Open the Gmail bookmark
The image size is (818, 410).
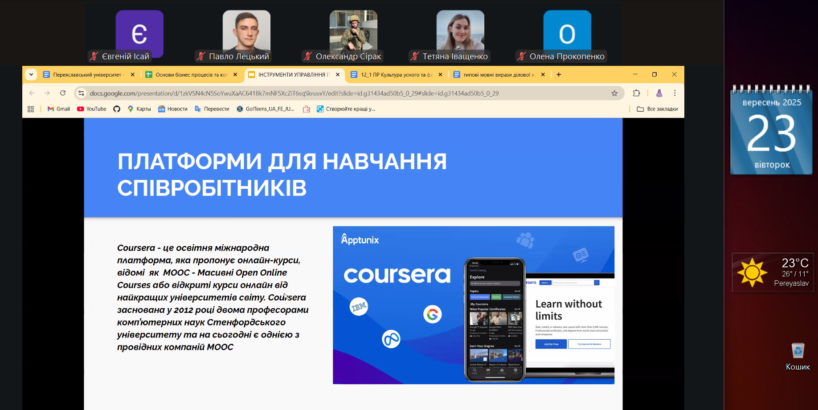coord(59,109)
